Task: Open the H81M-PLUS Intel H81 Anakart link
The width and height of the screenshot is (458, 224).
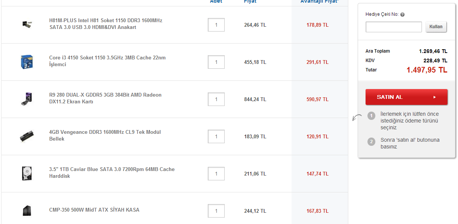Action: [x=106, y=24]
